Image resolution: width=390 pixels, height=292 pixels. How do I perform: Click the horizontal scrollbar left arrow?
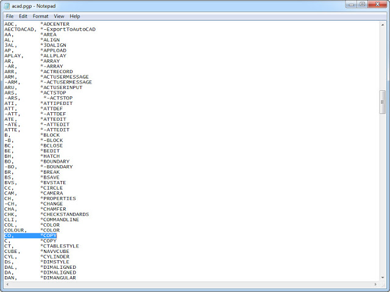(x=5, y=285)
